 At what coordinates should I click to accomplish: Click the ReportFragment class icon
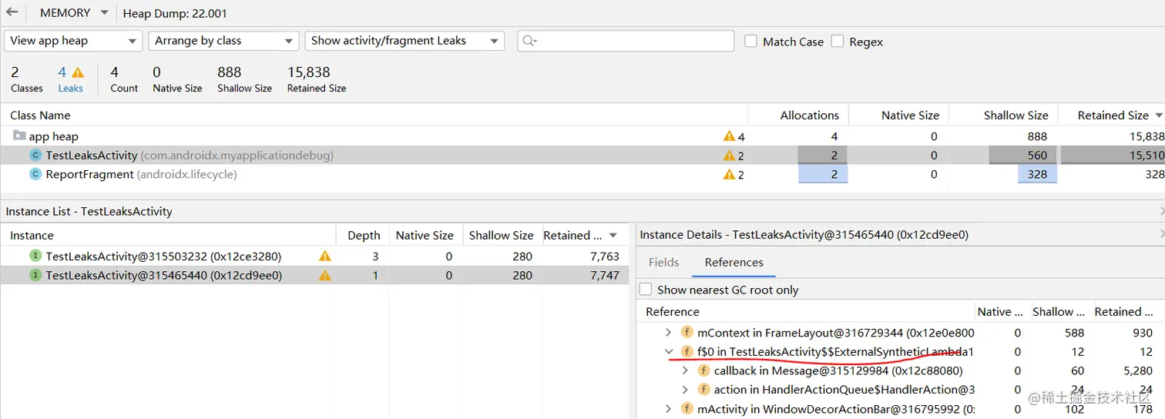(35, 175)
